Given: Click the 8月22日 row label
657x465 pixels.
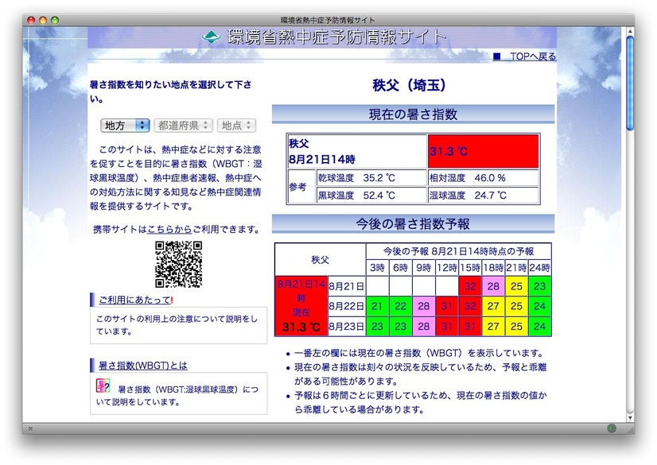Looking at the screenshot, I should click(x=347, y=306).
